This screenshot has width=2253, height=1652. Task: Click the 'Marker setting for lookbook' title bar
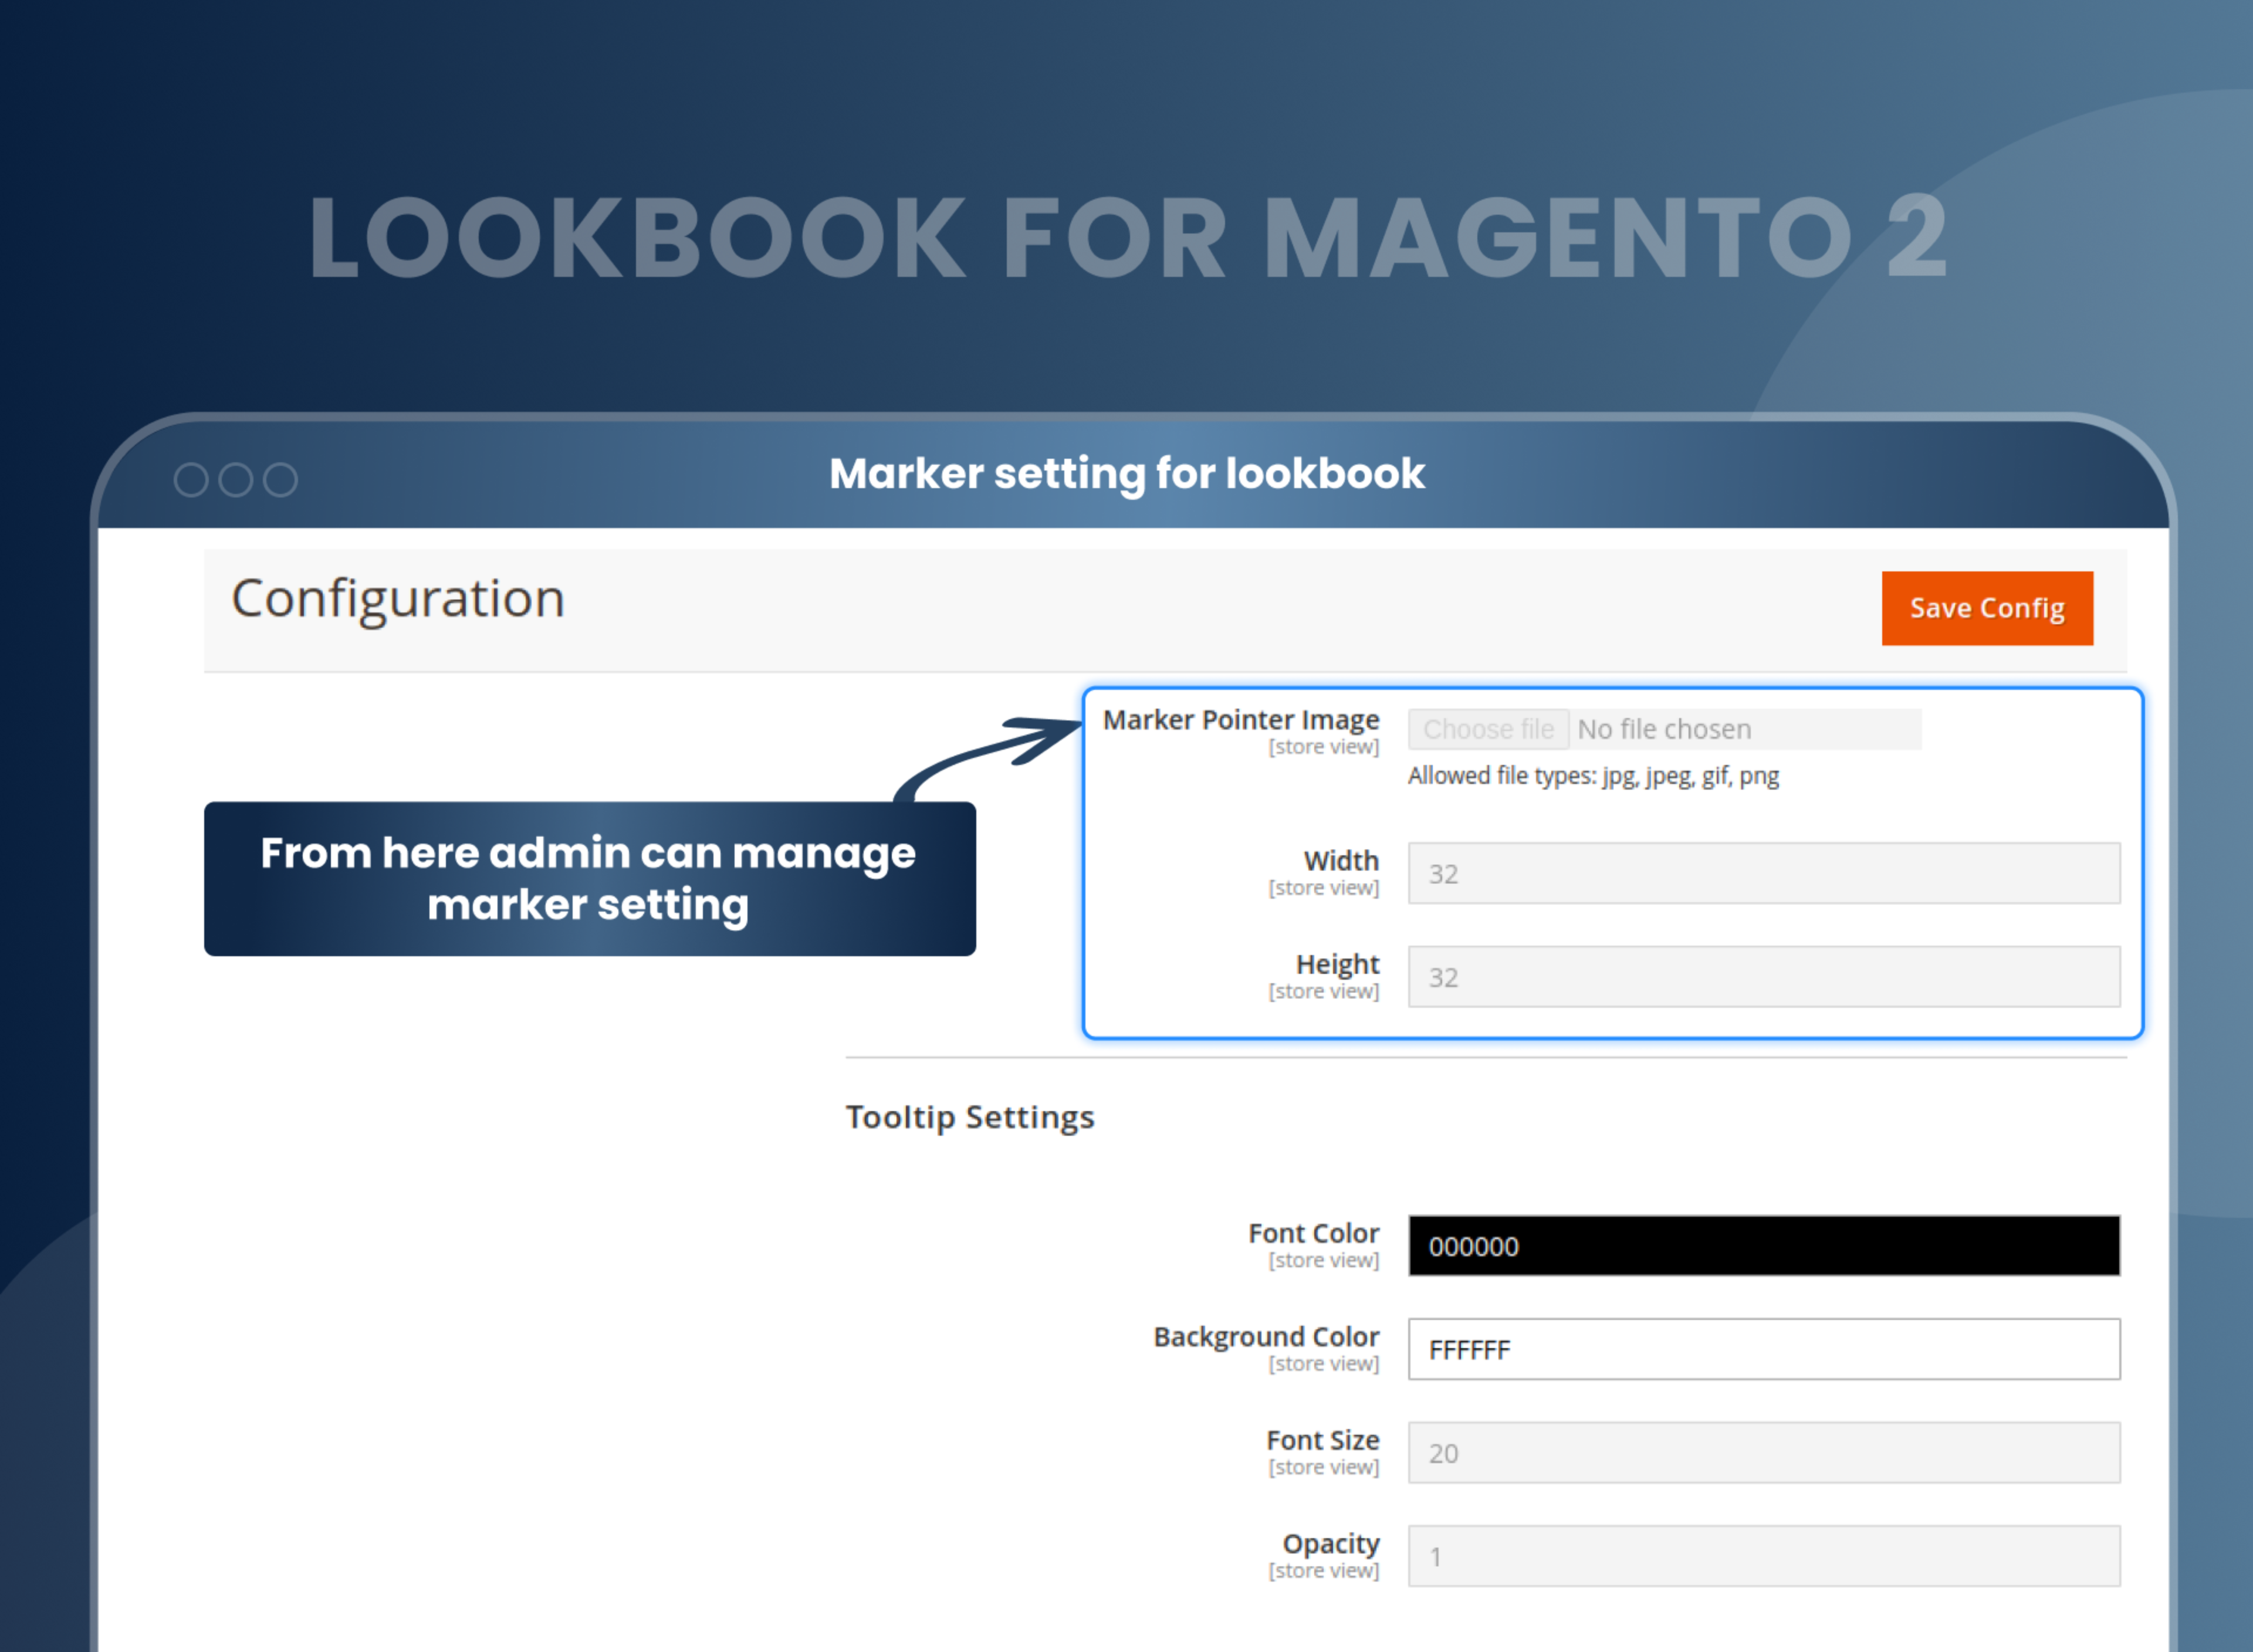[1126, 474]
